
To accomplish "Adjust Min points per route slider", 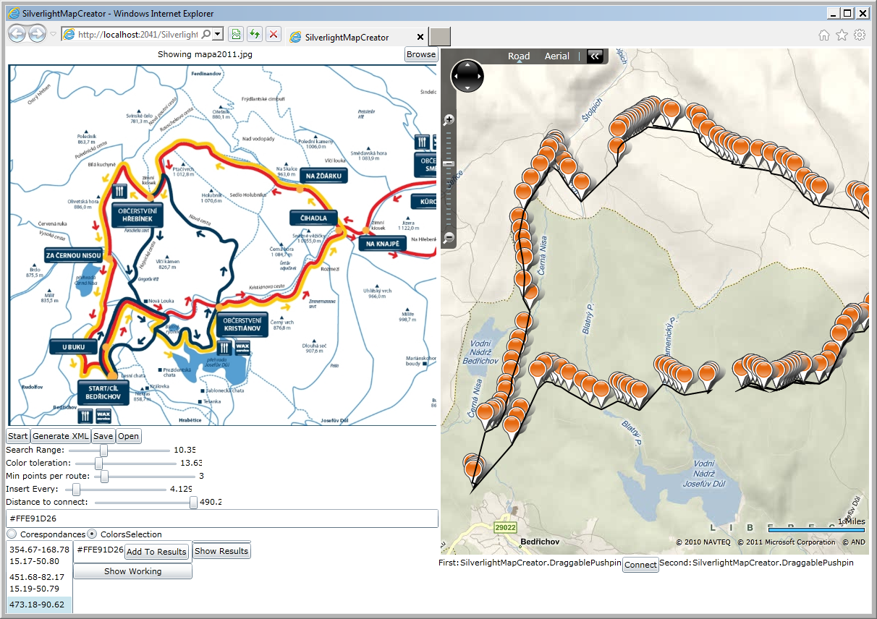I will [x=104, y=476].
